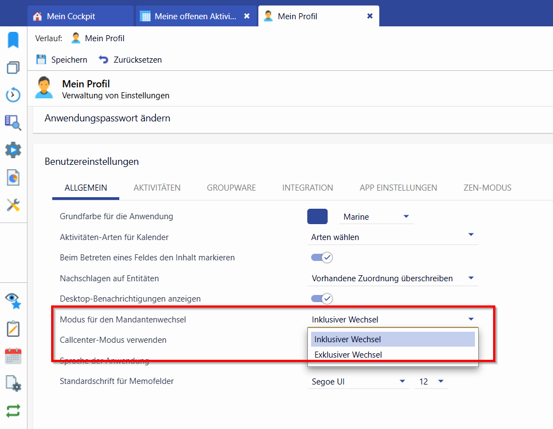
Task: Switch to the ZEN-MODUS tab
Action: [488, 188]
